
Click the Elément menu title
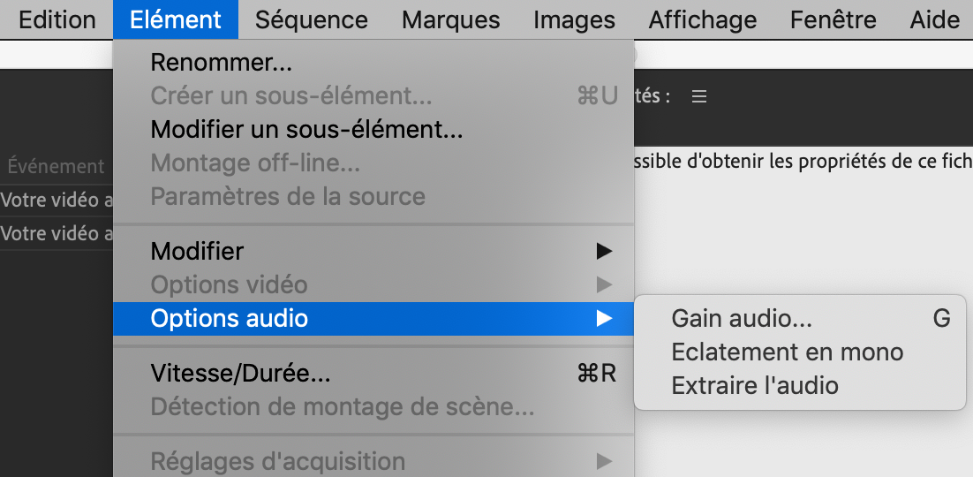(x=176, y=19)
